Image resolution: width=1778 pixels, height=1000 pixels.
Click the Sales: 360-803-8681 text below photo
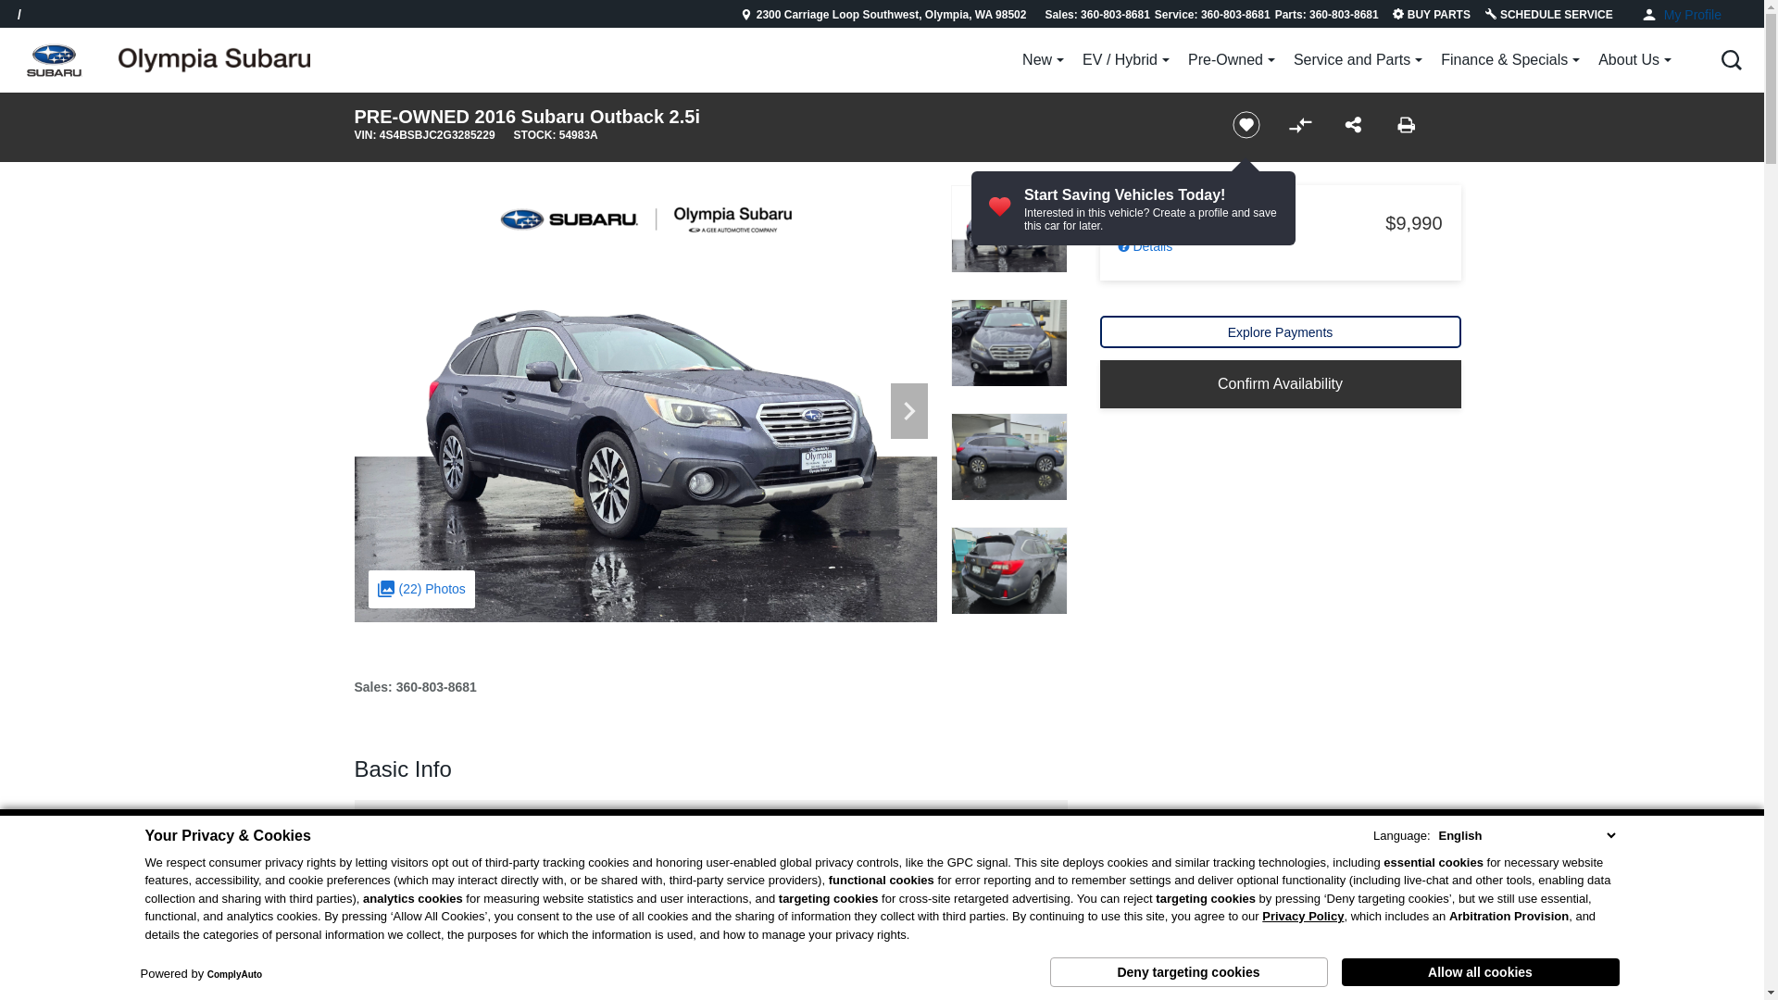coord(415,687)
